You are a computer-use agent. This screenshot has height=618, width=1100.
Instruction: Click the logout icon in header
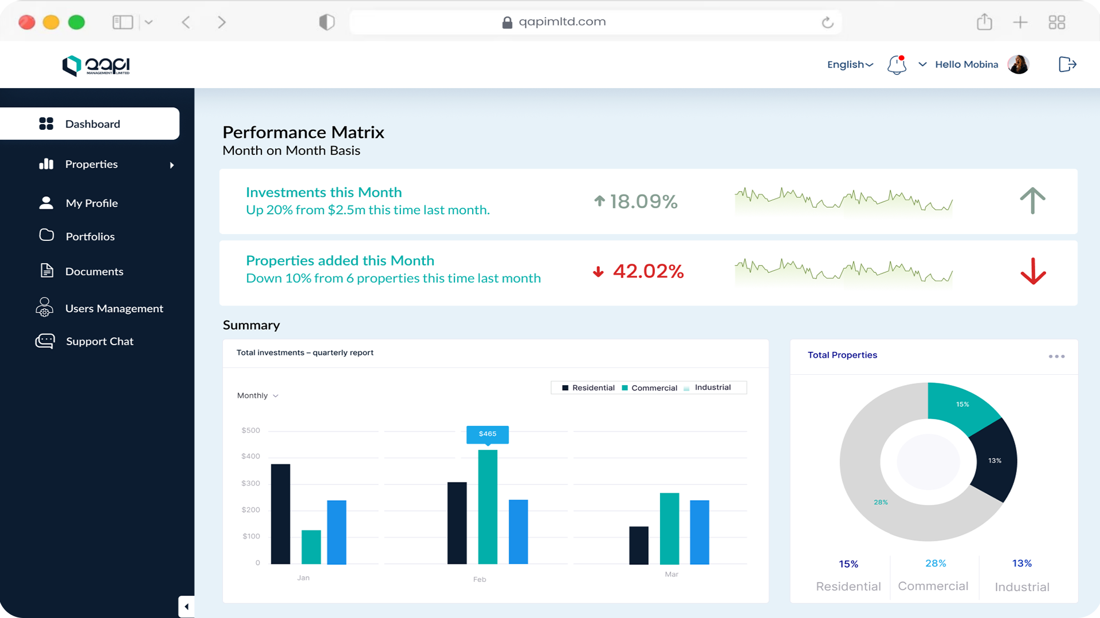[x=1067, y=64]
